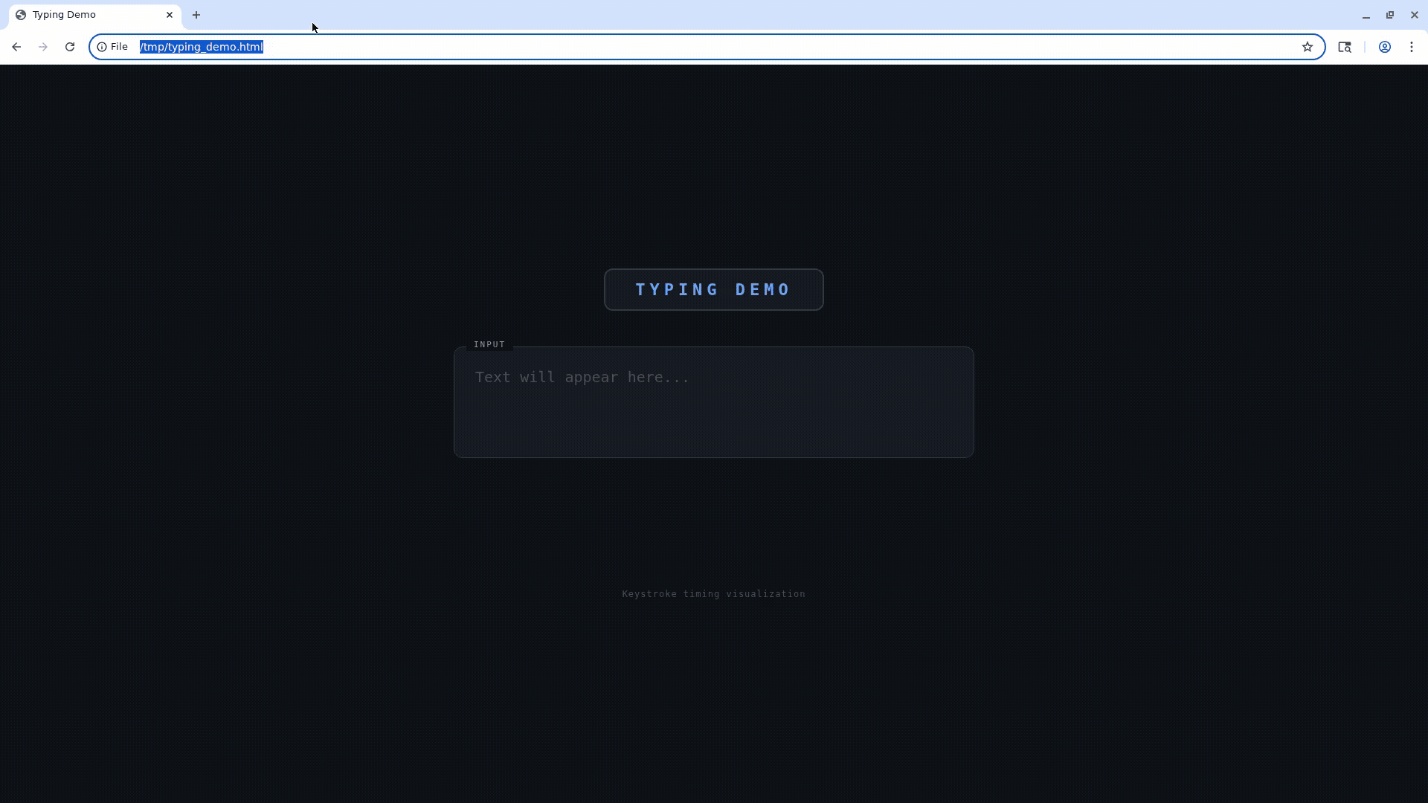Click the INPUT label above textbox
Viewport: 1428px width, 803px height.
pyautogui.click(x=489, y=344)
